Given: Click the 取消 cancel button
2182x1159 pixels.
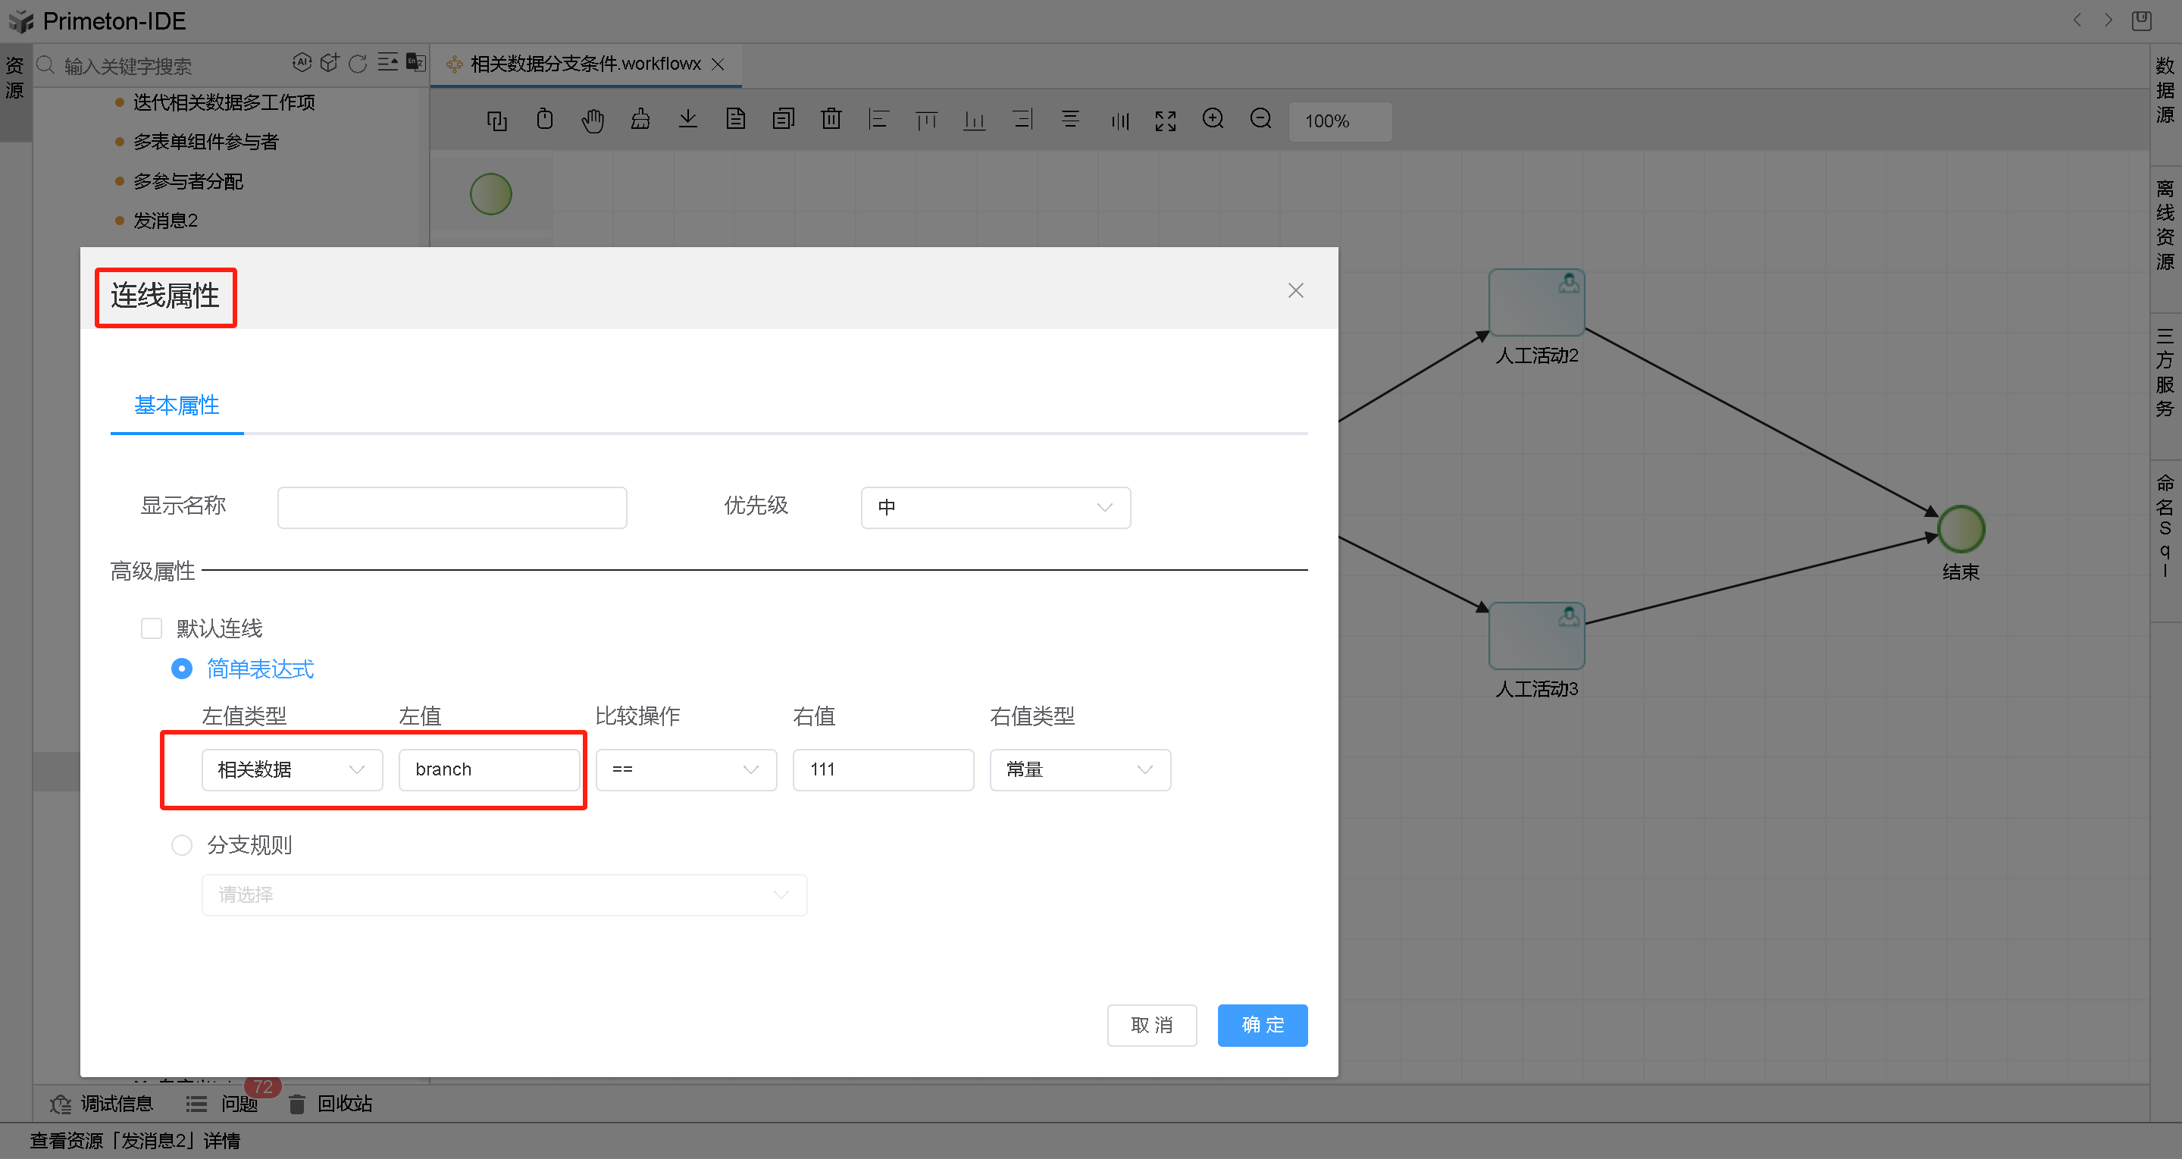Looking at the screenshot, I should pyautogui.click(x=1156, y=1025).
